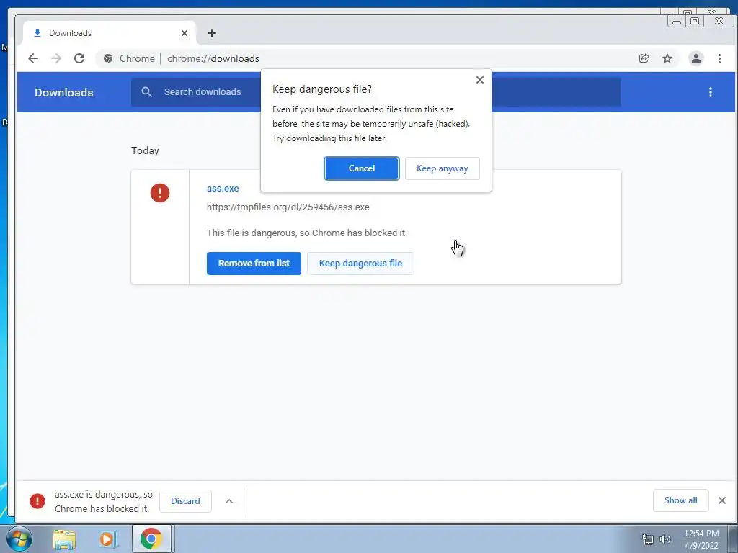Click the red warning icon beside ass.exe
The height and width of the screenshot is (553, 738).
159,193
